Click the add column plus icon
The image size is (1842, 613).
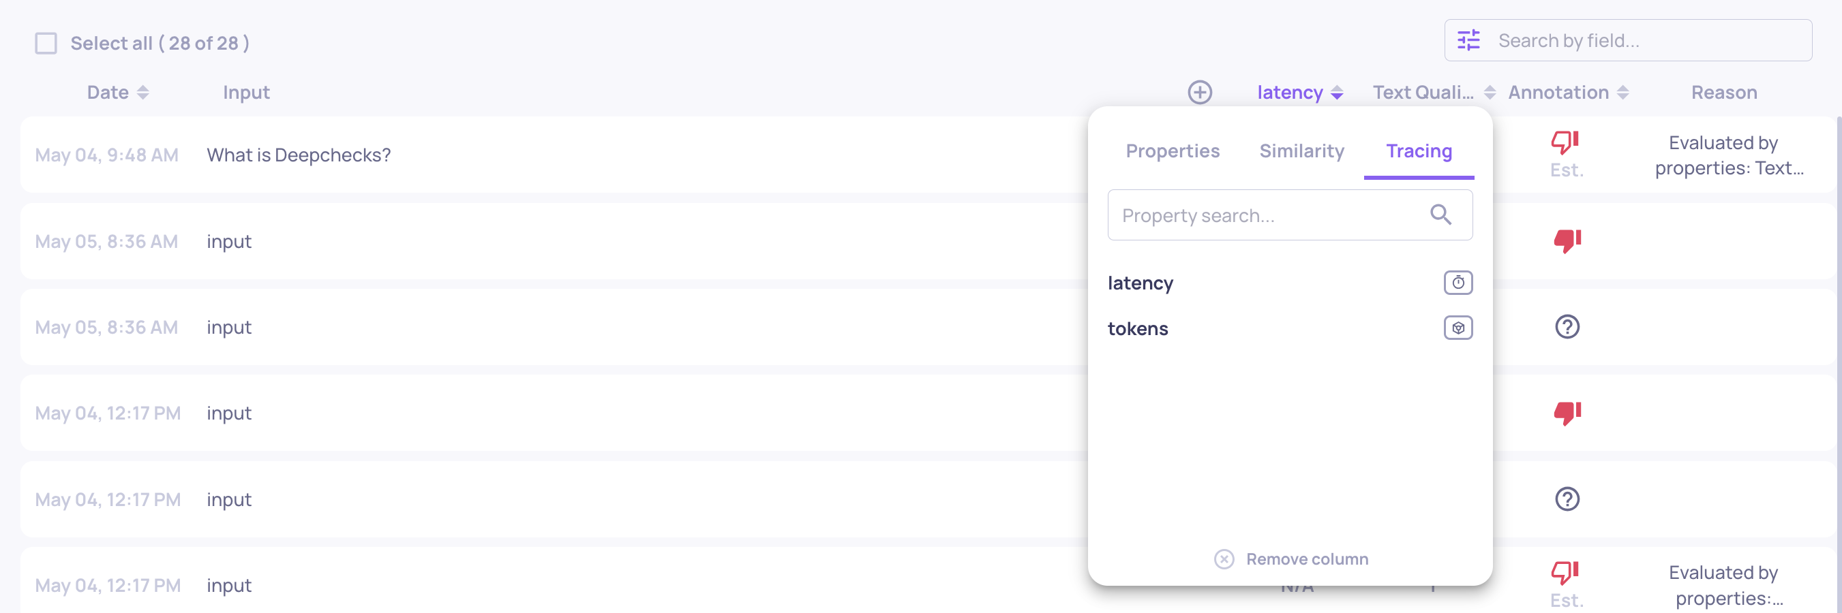click(1200, 92)
